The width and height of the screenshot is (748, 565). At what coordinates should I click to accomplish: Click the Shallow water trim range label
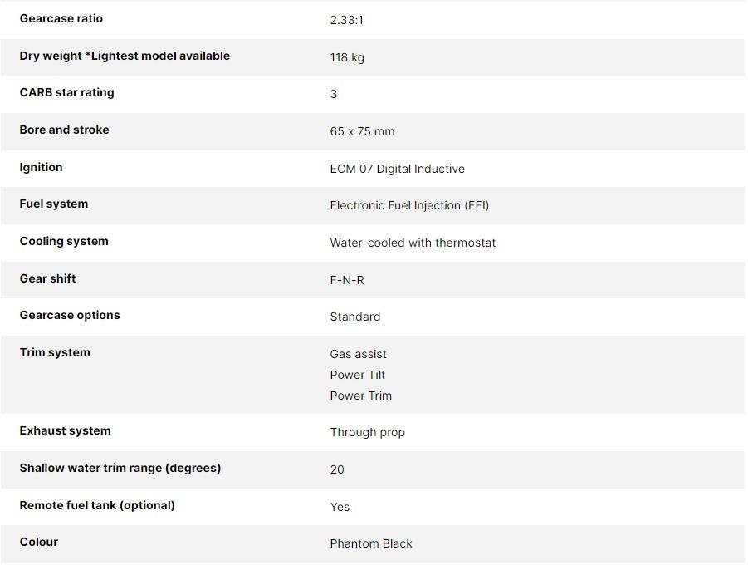[120, 468]
